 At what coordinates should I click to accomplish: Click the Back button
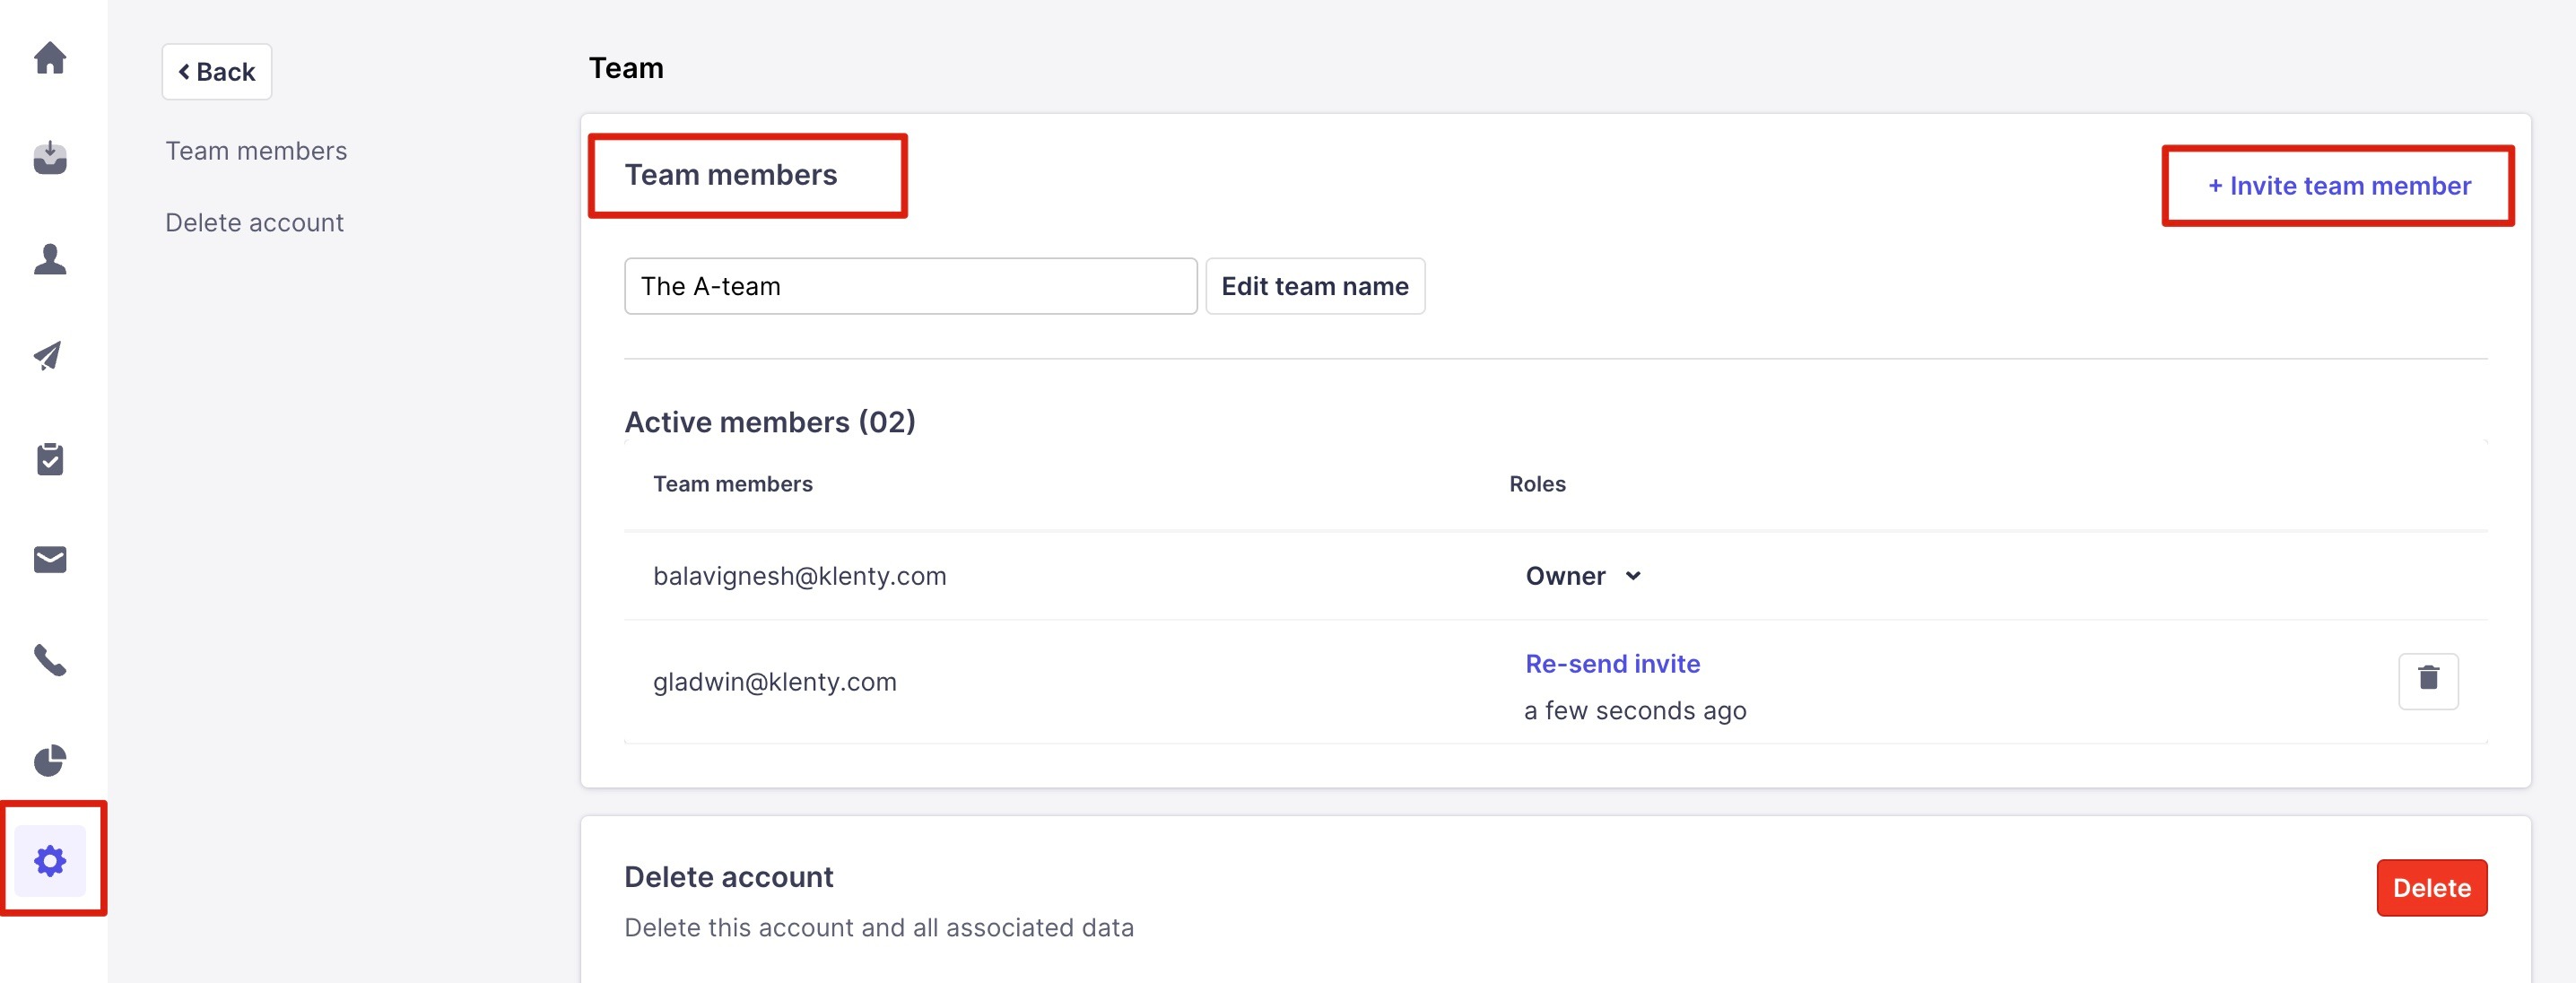pos(217,72)
